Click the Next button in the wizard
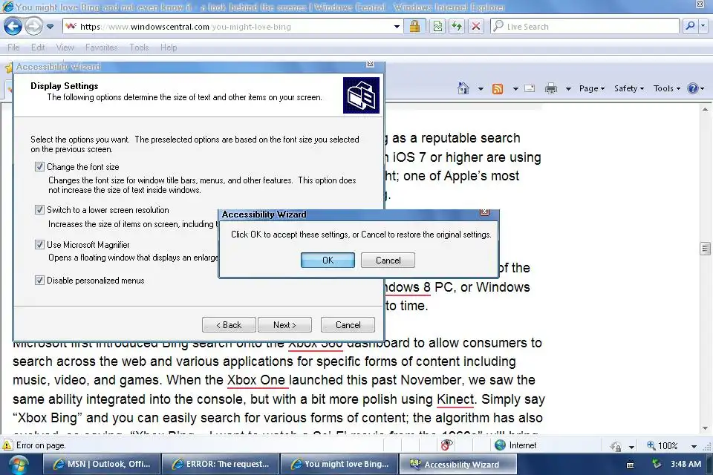The image size is (713, 475). click(284, 324)
